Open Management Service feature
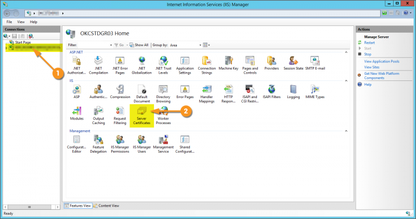 click(163, 144)
